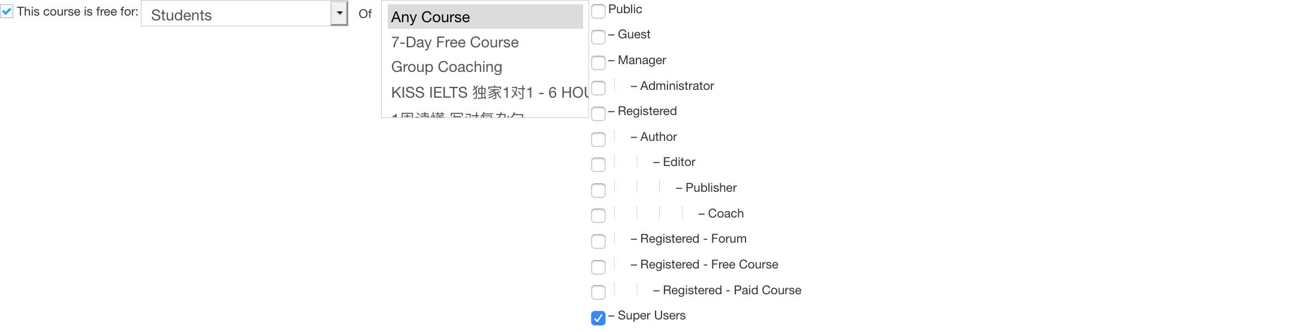Enable the Author checkbox
1292x332 pixels.
pyautogui.click(x=598, y=139)
